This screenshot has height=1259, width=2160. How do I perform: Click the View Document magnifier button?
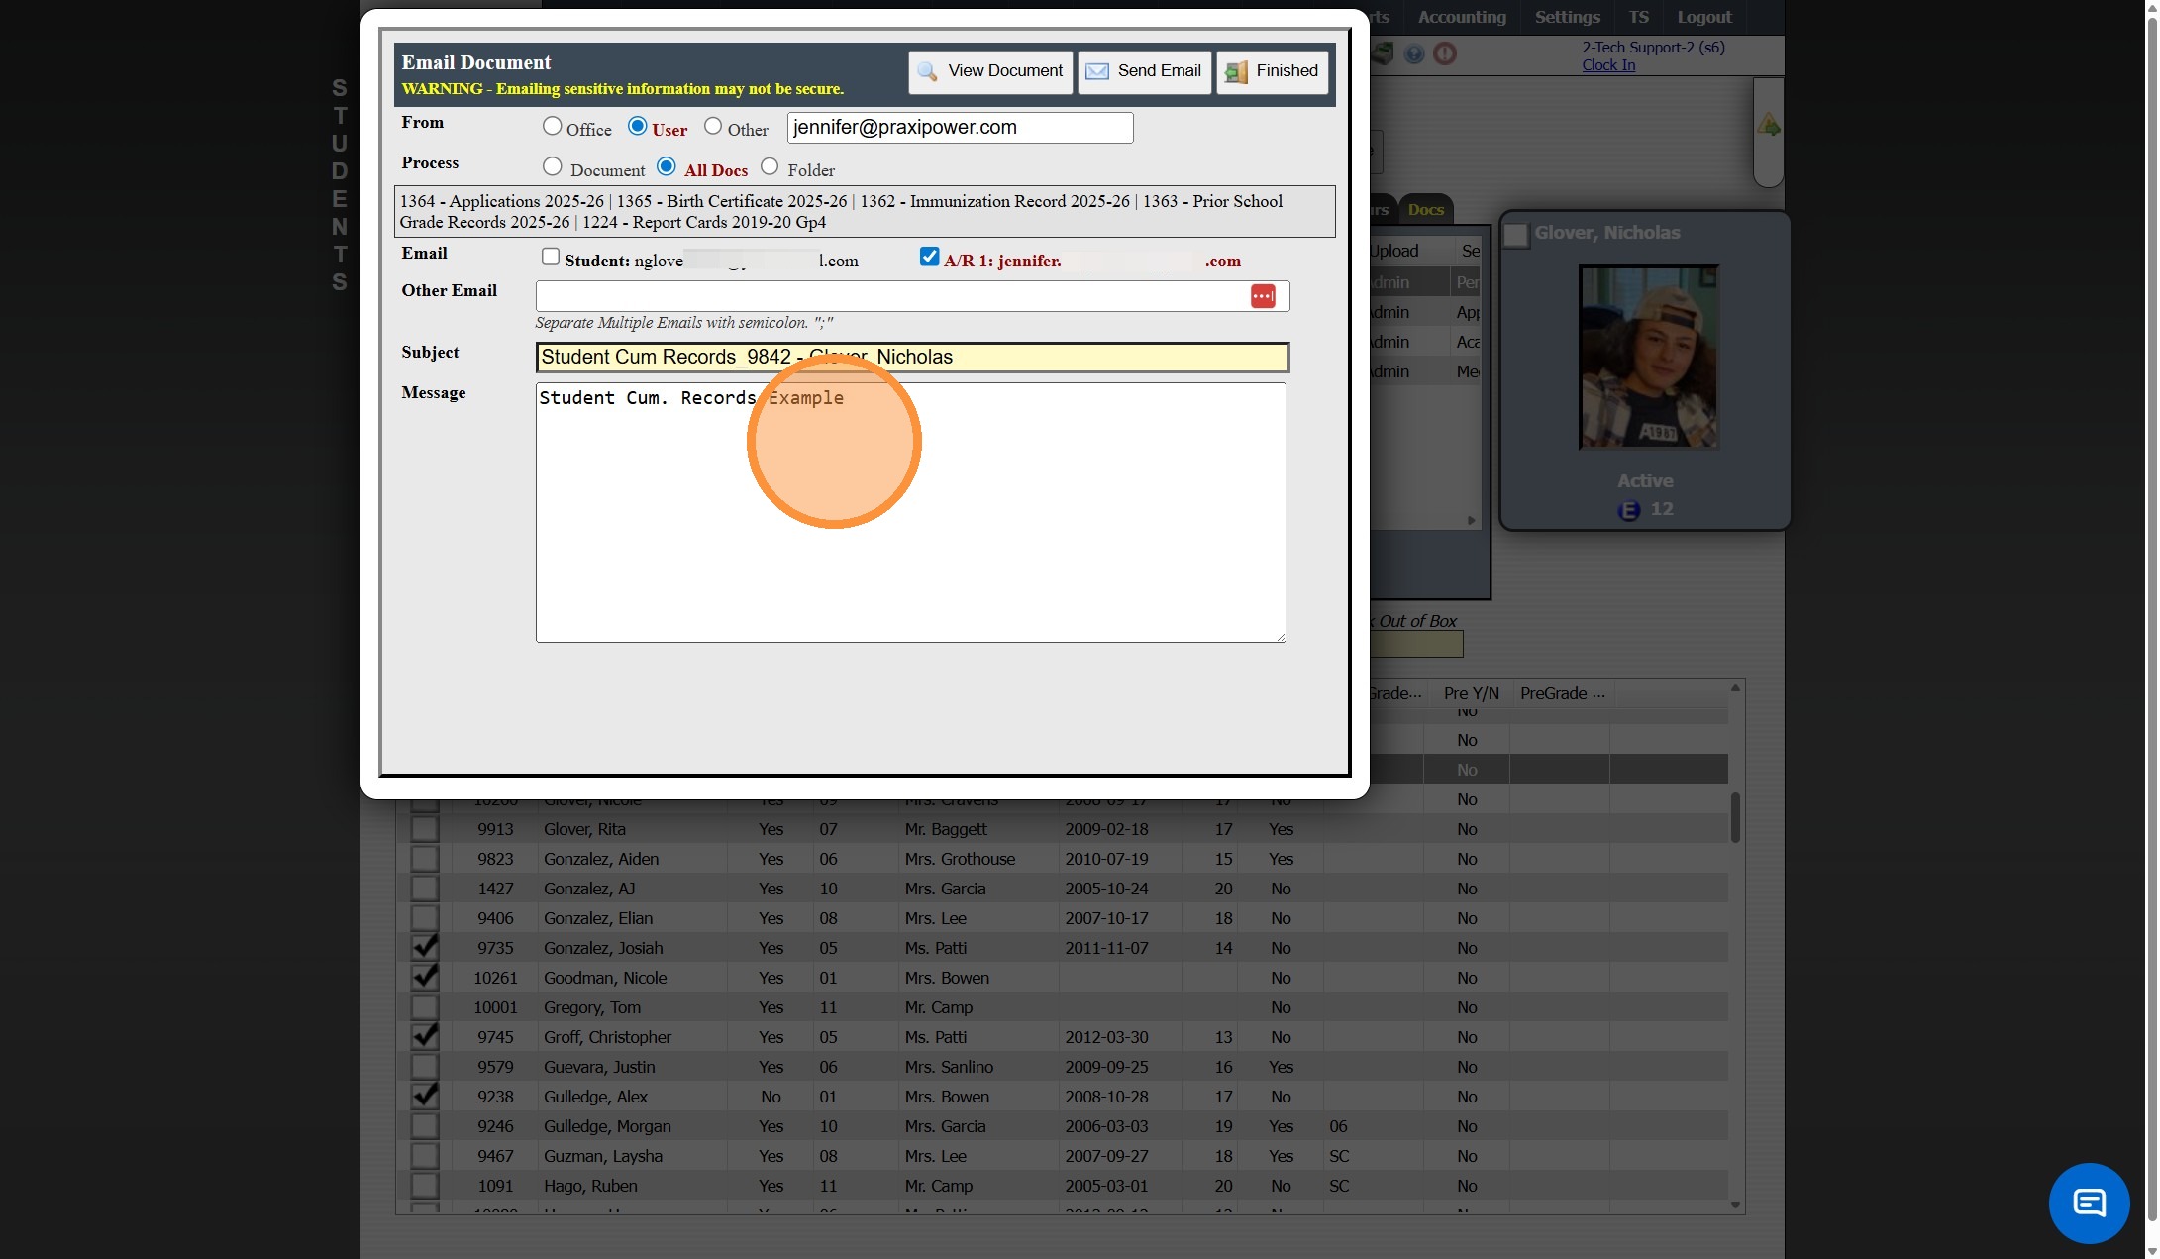point(989,71)
